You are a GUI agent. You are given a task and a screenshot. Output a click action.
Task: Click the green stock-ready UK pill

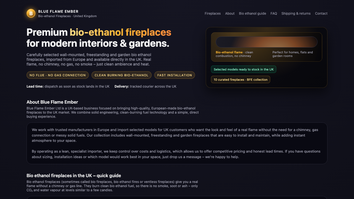[243, 69]
